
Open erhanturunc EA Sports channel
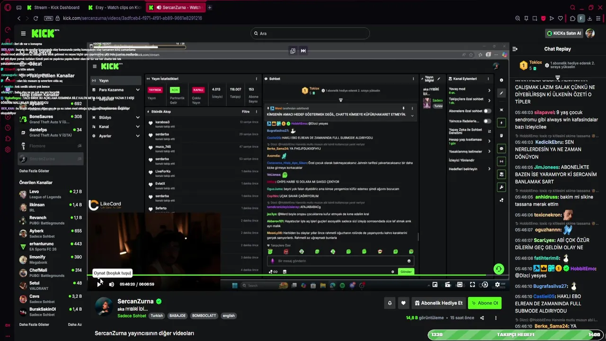51,246
